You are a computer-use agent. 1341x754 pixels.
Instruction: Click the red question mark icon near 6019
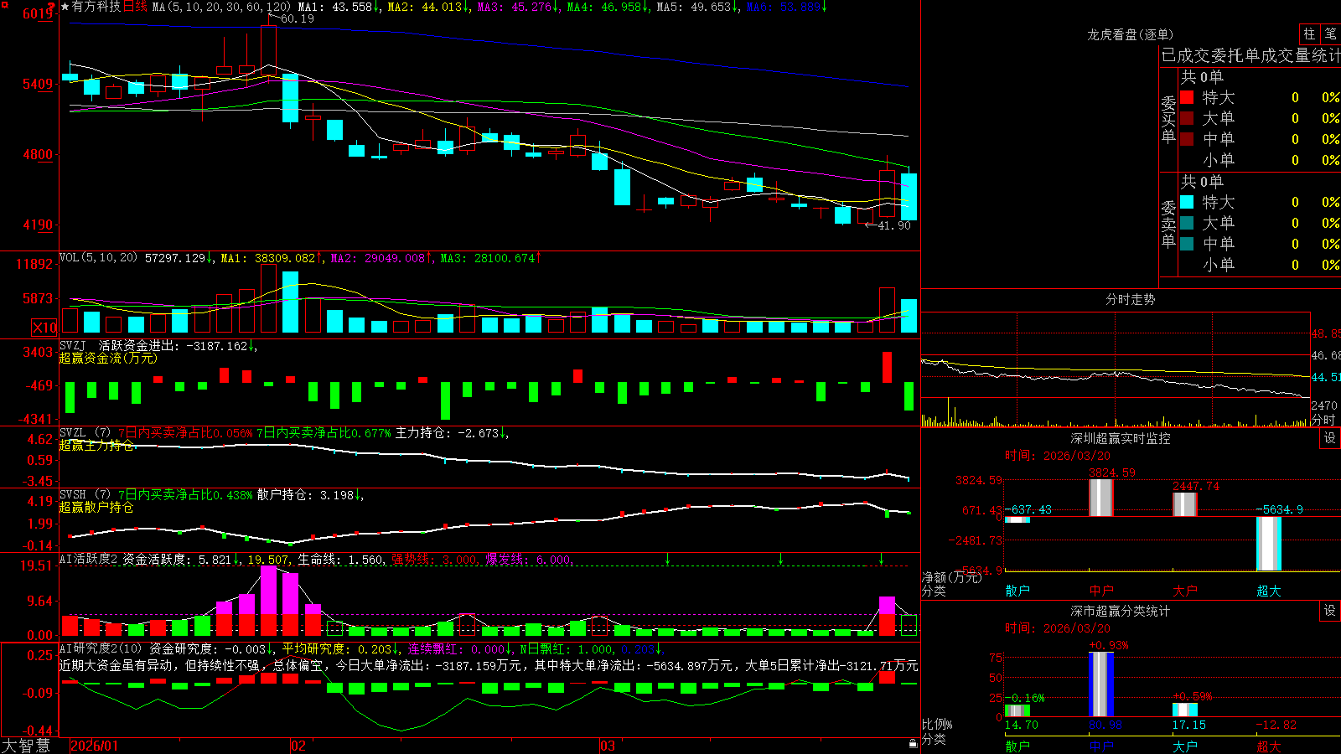coord(52,6)
